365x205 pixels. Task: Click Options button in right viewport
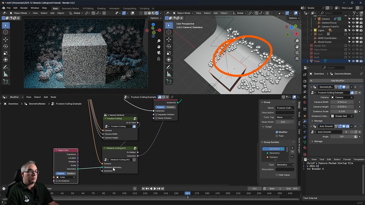tap(294, 18)
